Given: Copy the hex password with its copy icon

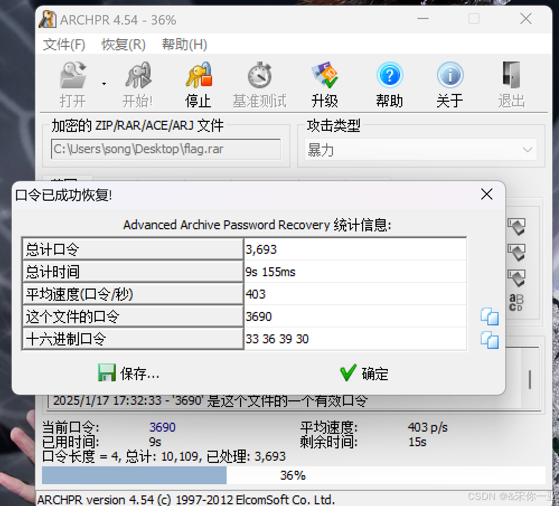Looking at the screenshot, I should click(x=490, y=339).
